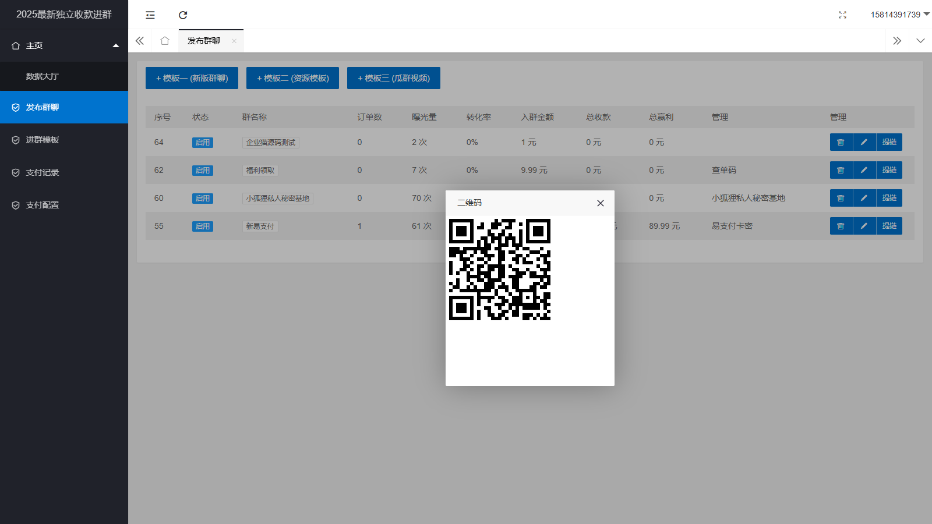
Task: Click the refresh page icon
Action: [183, 15]
